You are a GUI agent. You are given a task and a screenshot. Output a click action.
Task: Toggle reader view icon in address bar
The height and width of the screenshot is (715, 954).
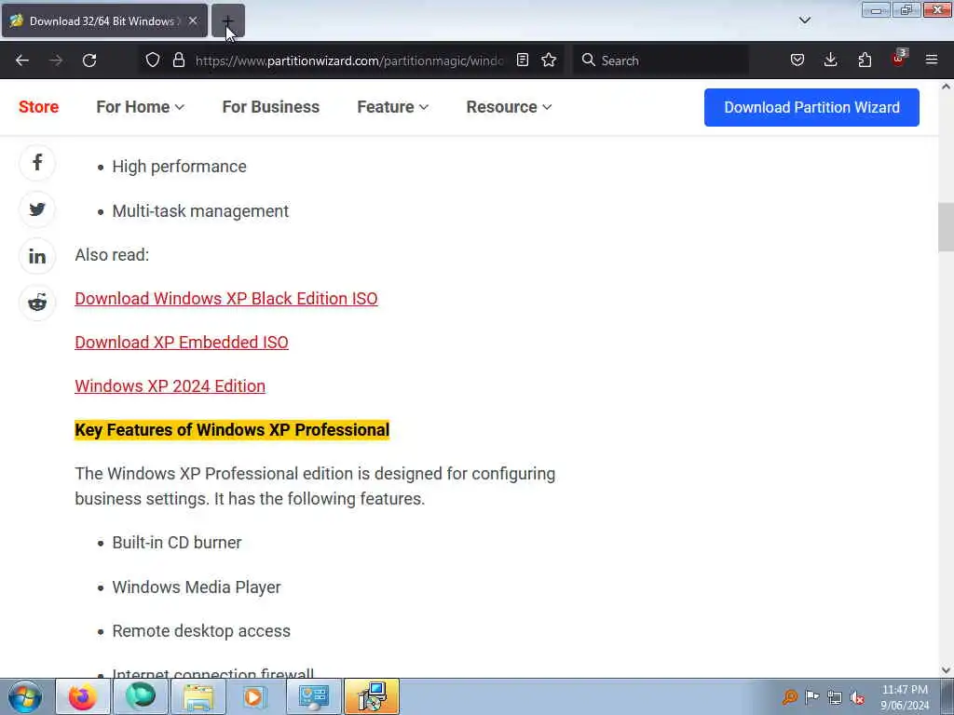coord(522,61)
